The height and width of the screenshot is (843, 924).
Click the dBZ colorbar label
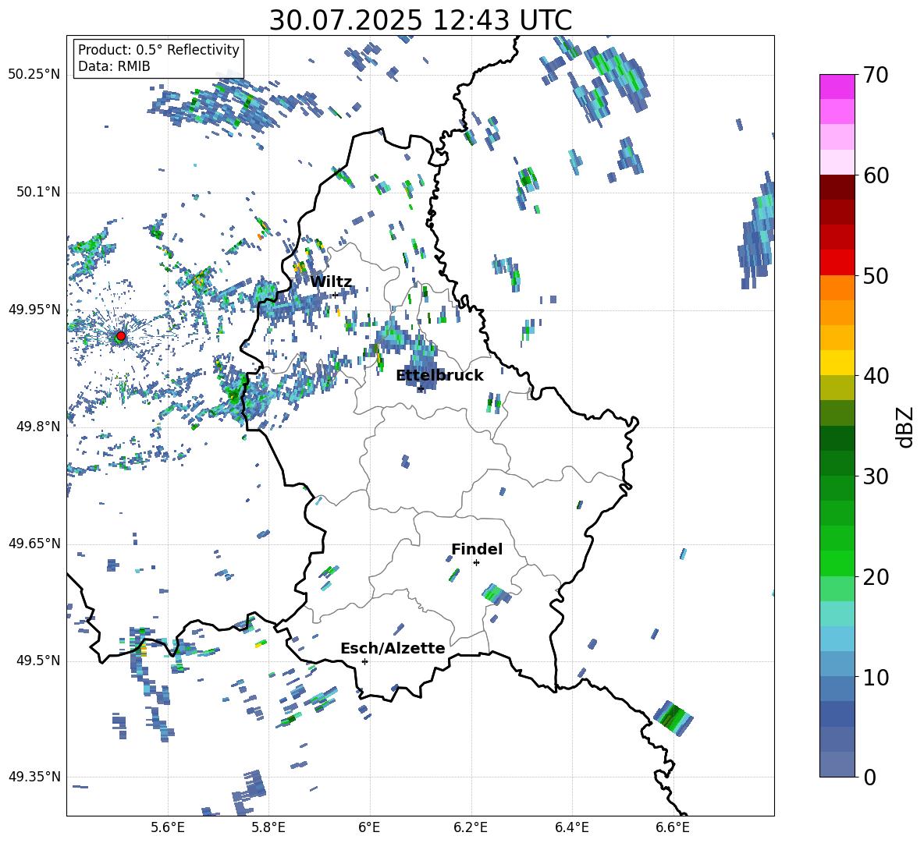[906, 427]
